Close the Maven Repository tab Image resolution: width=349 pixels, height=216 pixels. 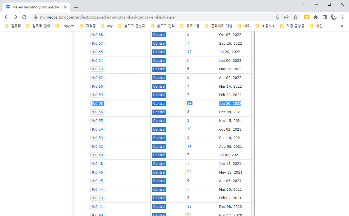pos(65,7)
